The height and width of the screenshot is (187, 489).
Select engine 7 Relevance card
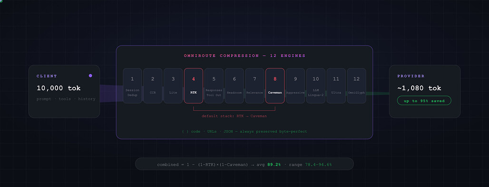[254, 85]
